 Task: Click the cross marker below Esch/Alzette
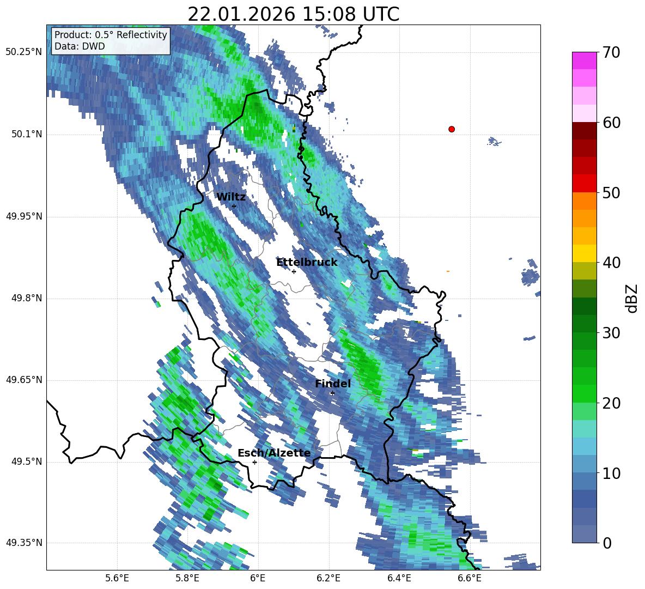pos(254,462)
